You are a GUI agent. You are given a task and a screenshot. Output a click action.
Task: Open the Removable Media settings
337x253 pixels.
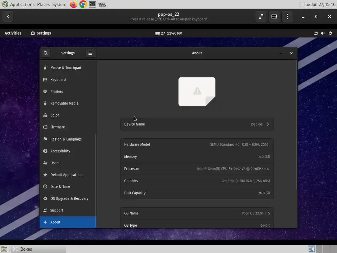pos(68,103)
